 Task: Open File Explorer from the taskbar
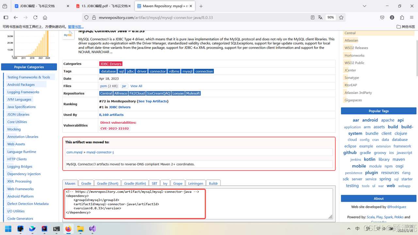[x=80, y=229]
